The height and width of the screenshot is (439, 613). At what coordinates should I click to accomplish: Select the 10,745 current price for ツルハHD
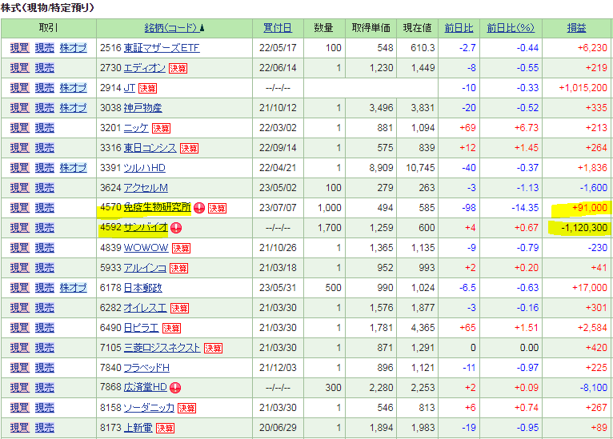[420, 168]
